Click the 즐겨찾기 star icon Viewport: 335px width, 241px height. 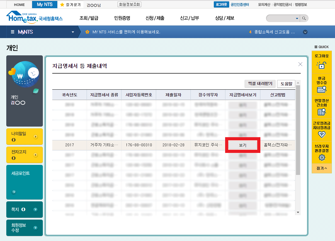[62, 5]
